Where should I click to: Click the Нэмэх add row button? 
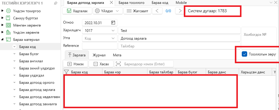coord(76,64)
